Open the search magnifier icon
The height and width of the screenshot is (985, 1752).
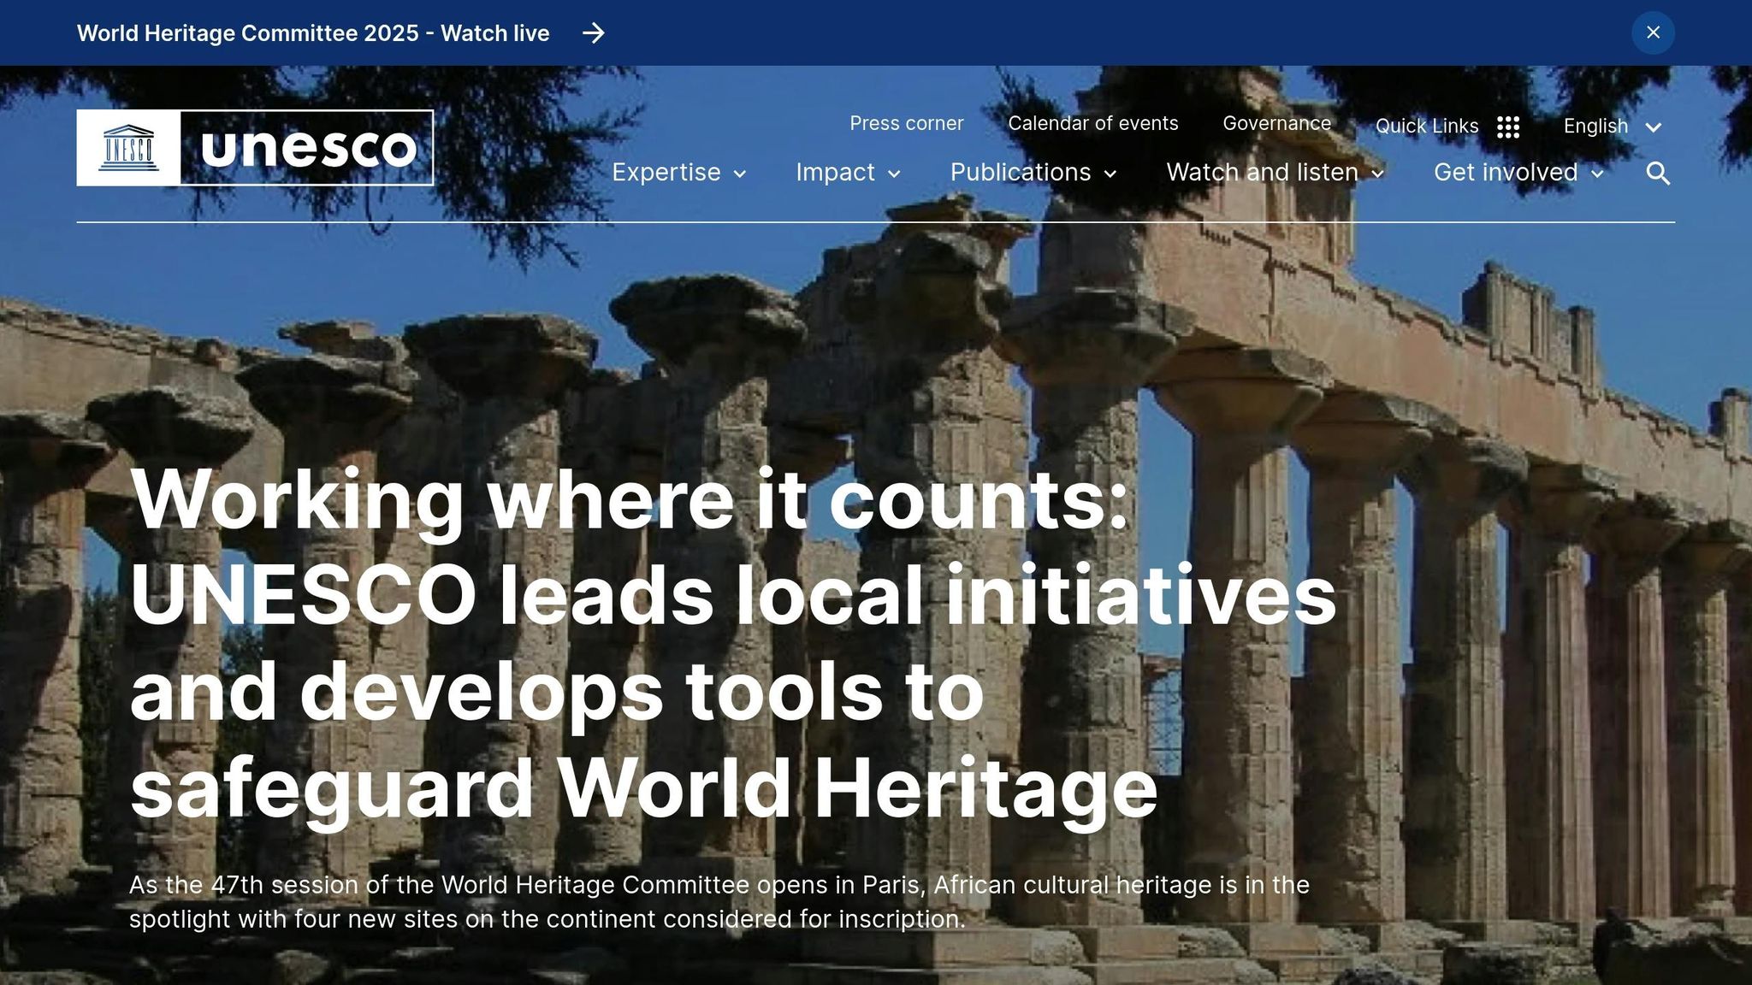(x=1658, y=174)
